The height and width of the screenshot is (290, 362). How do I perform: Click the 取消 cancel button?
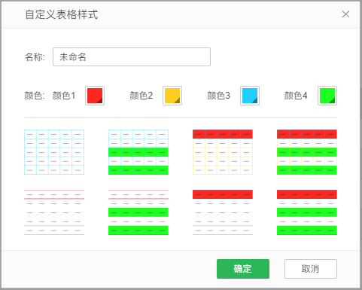tap(311, 269)
